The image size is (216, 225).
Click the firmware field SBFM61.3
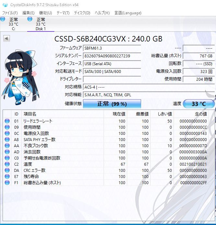pos(112,48)
